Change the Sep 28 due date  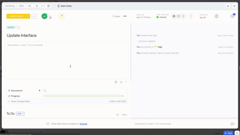pos(202,17)
